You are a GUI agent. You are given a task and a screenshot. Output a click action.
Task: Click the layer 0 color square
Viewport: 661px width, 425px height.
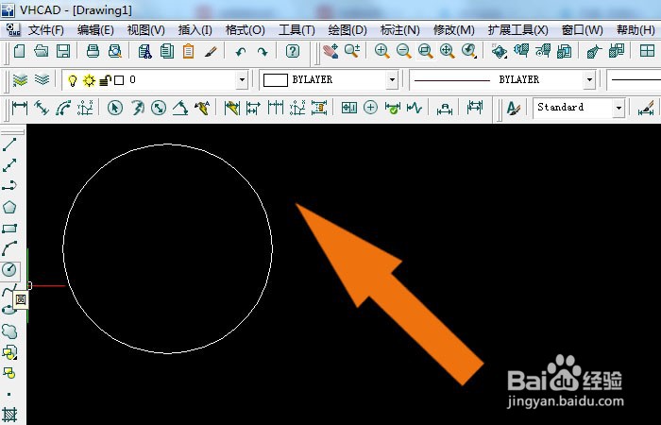119,80
